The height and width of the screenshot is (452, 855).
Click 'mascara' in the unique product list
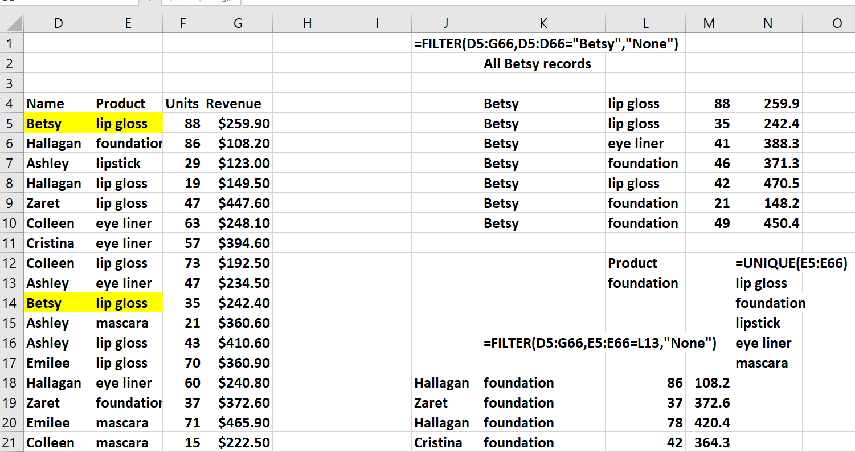(762, 363)
